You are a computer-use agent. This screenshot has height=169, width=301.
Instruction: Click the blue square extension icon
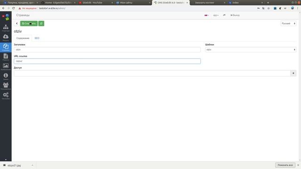(275, 8)
